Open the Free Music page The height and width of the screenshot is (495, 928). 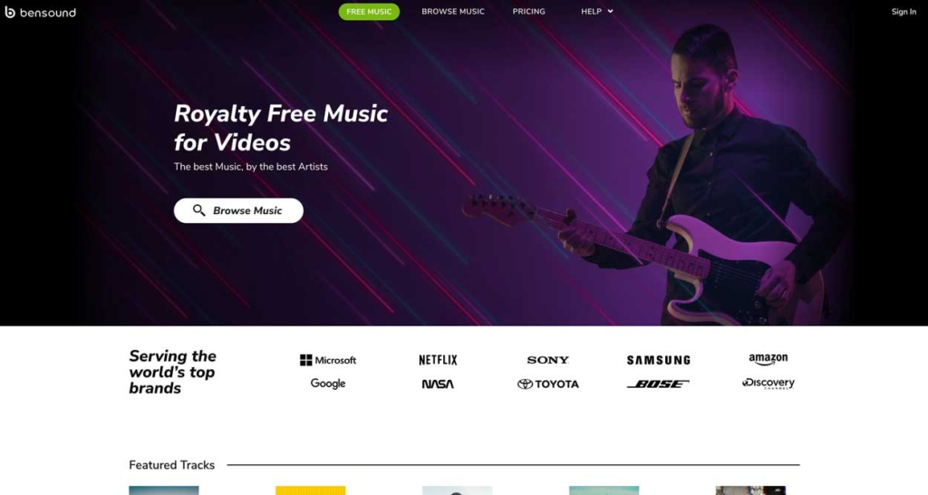pos(369,12)
